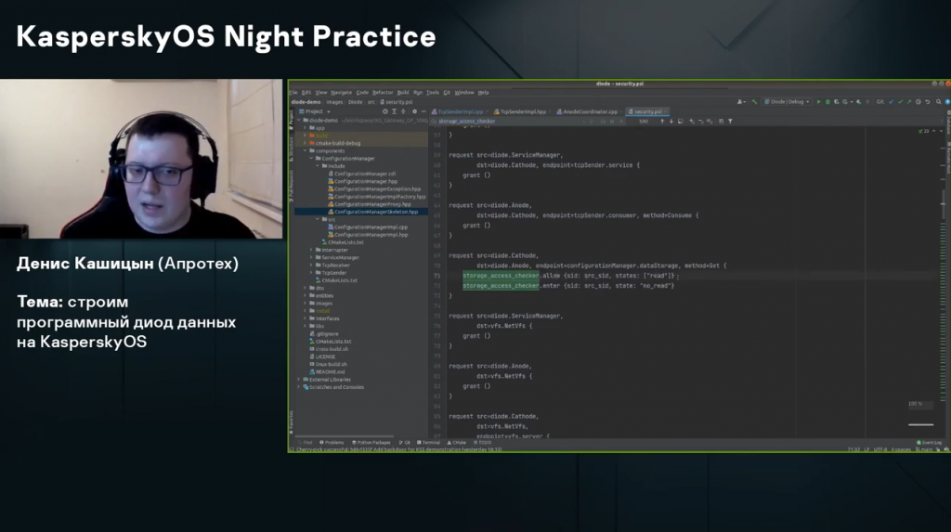The image size is (951, 532).
Task: Expand the cmake-build-debug folder
Action: [x=305, y=143]
